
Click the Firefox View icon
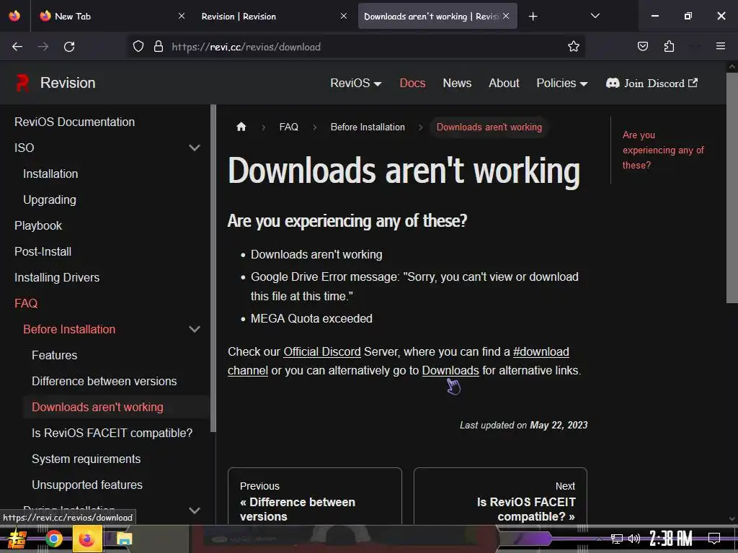[14, 16]
